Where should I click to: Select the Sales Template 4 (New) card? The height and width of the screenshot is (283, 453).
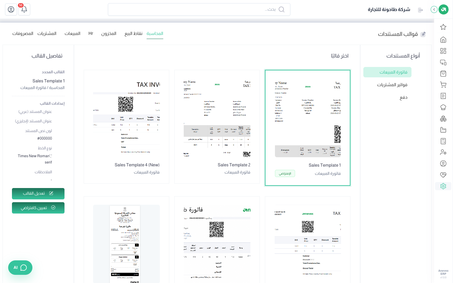coord(126,127)
